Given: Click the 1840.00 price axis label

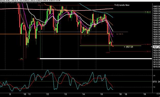Looking at the screenshot, I should (x=156, y=32).
